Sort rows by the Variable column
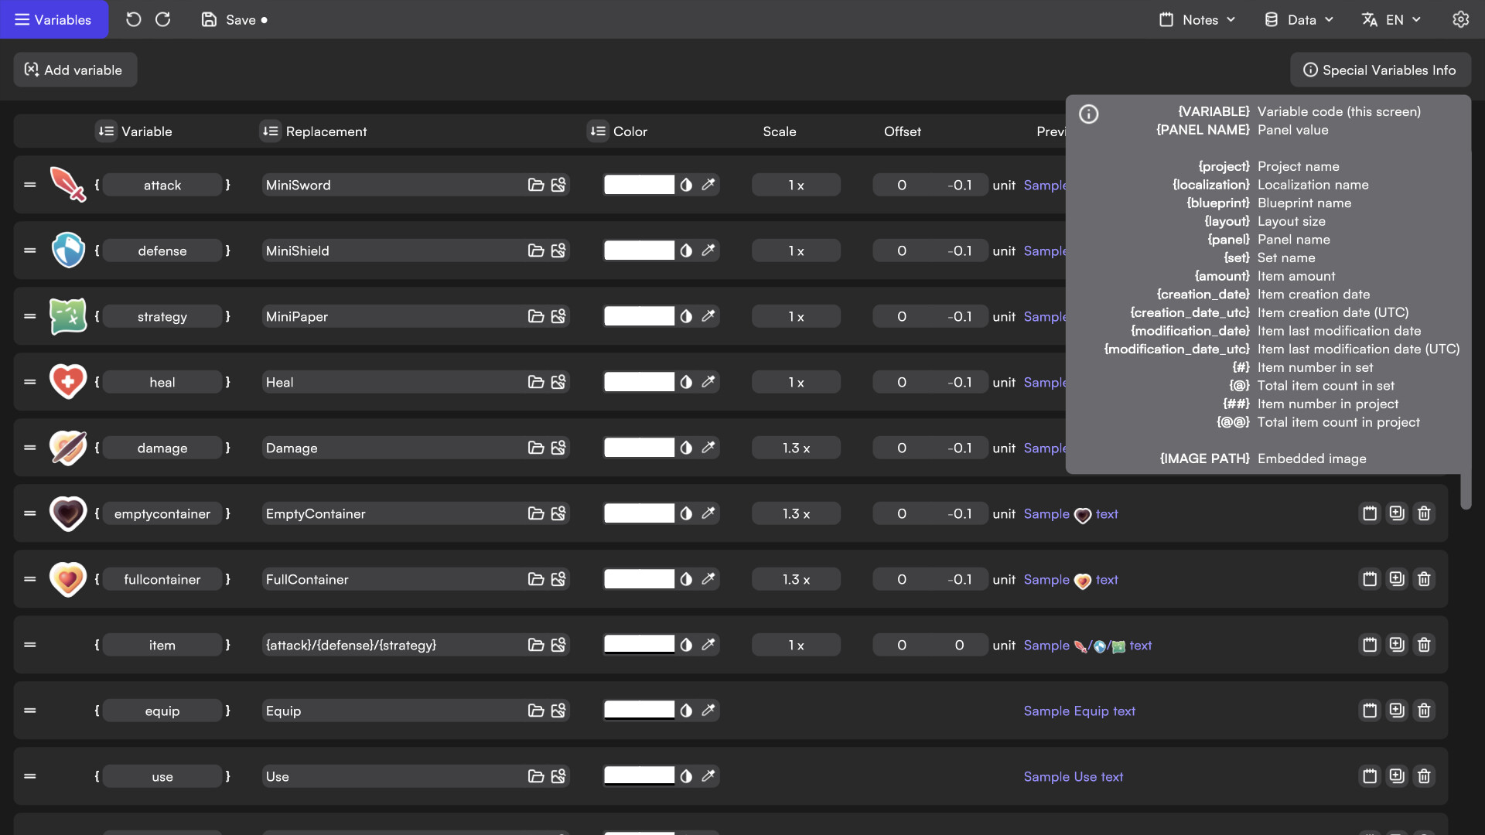 (105, 131)
